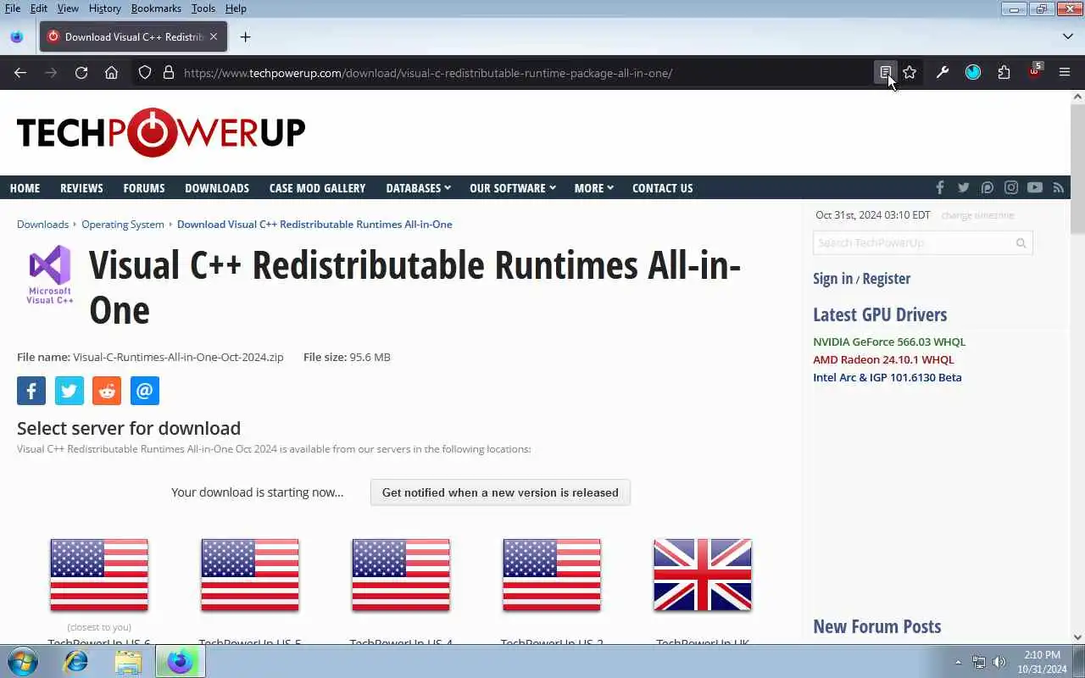
Task: Click Get notified when new version released
Action: click(x=500, y=492)
